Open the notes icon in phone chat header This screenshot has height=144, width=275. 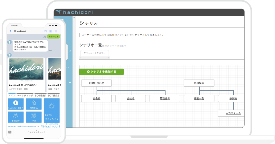coord(51,31)
